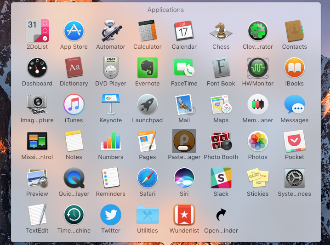Open System Preferences gear icon

295,178
